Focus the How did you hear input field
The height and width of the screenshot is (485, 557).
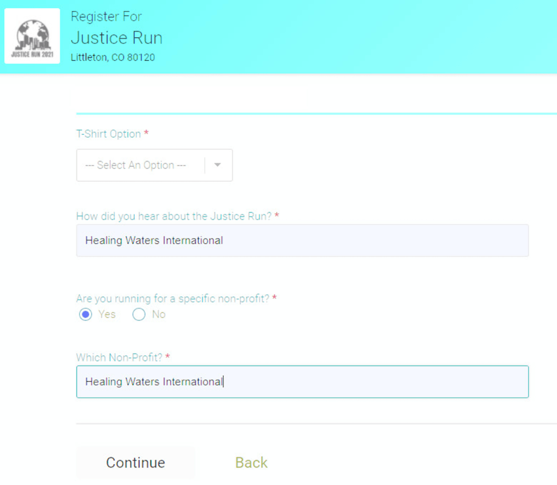click(302, 241)
